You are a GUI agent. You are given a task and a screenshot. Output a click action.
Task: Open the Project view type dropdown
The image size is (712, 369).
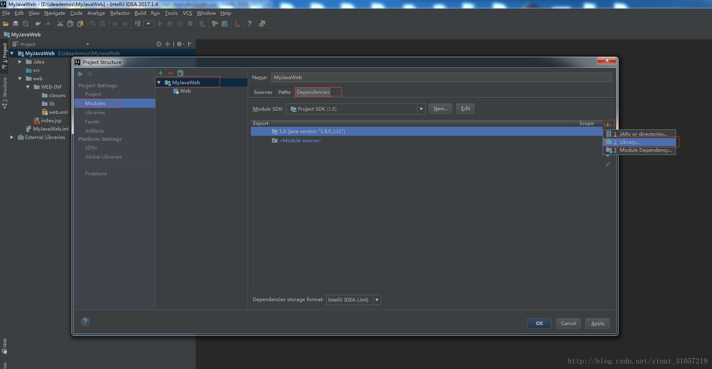(x=87, y=44)
